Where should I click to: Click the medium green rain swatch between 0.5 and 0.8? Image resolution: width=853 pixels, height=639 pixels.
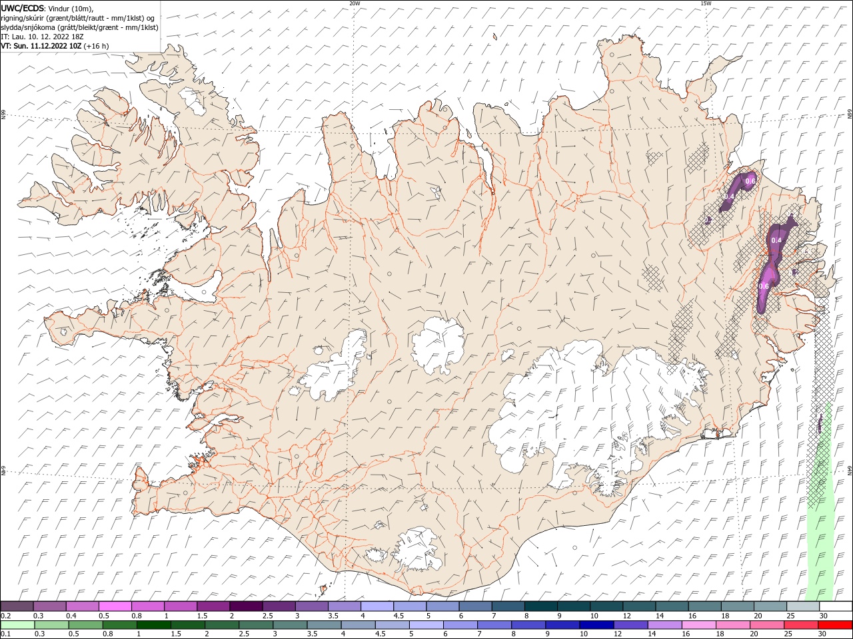point(86,625)
